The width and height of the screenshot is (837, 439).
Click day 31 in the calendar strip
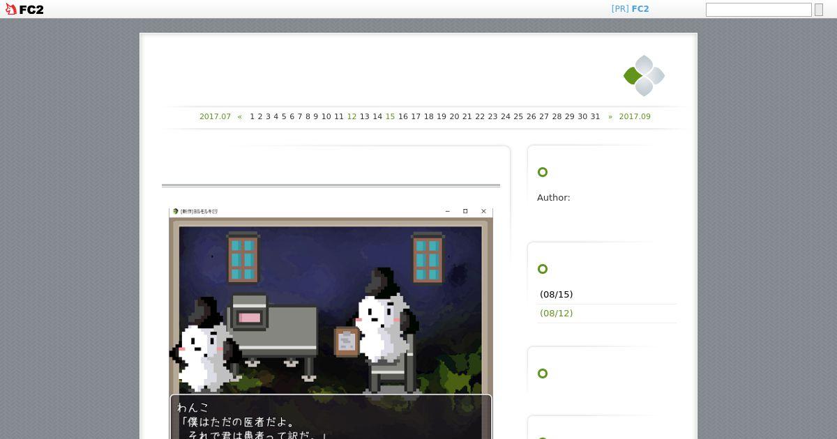595,116
